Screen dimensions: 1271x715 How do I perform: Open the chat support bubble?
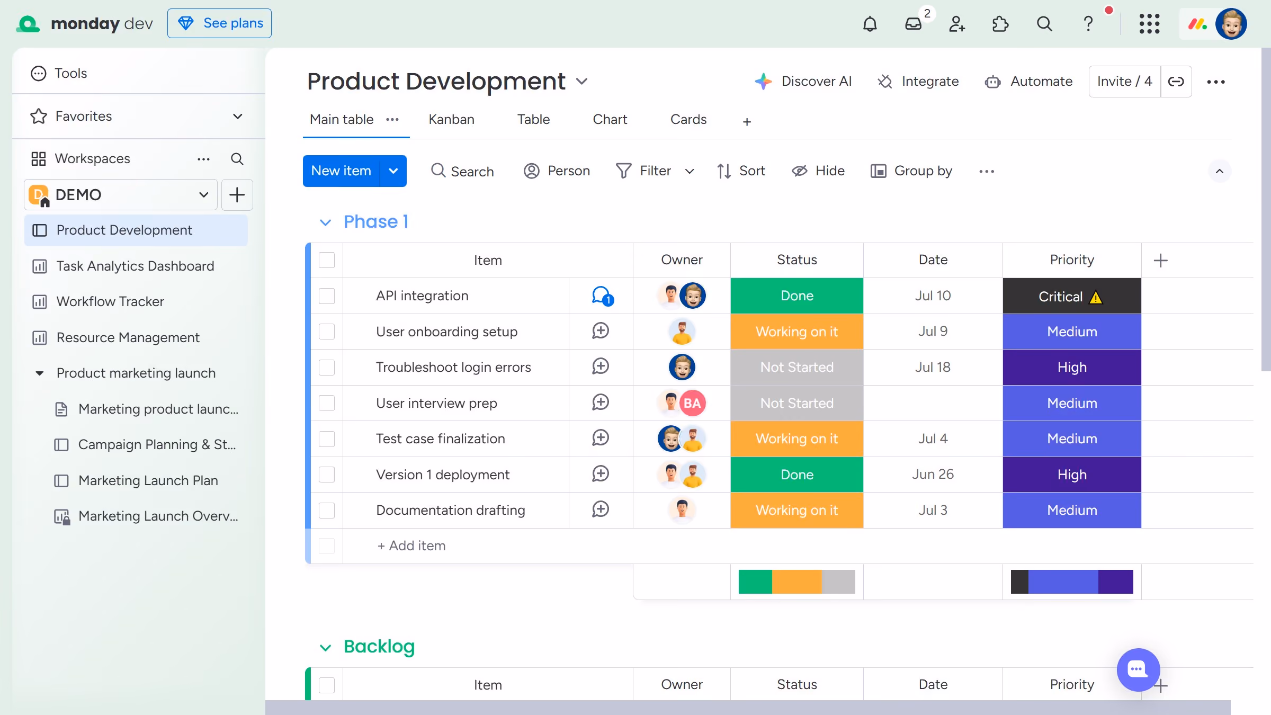tap(1138, 669)
